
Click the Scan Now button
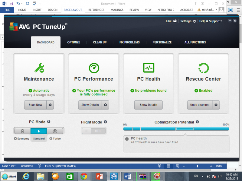tap(35, 105)
